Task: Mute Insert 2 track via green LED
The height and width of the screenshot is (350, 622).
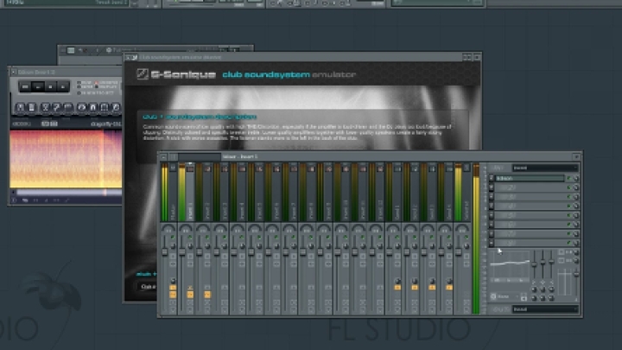Action: pyautogui.click(x=207, y=238)
